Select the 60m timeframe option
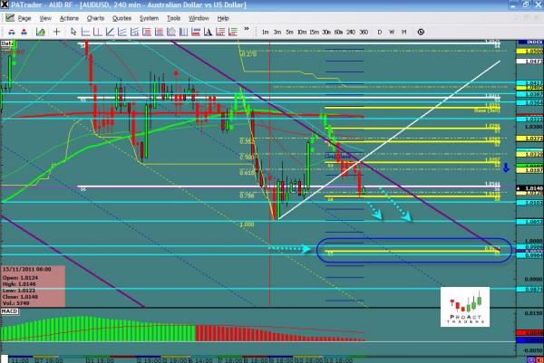Viewport: 544px width, 363px height. (336, 32)
